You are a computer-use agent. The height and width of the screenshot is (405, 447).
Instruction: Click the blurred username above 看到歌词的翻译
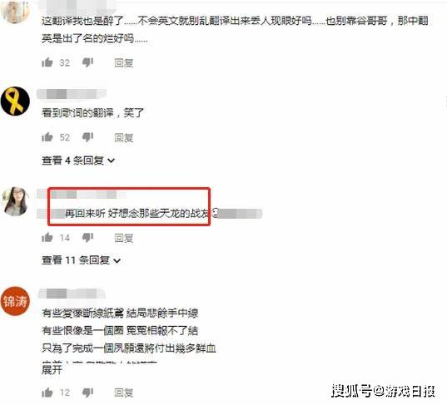(72, 94)
